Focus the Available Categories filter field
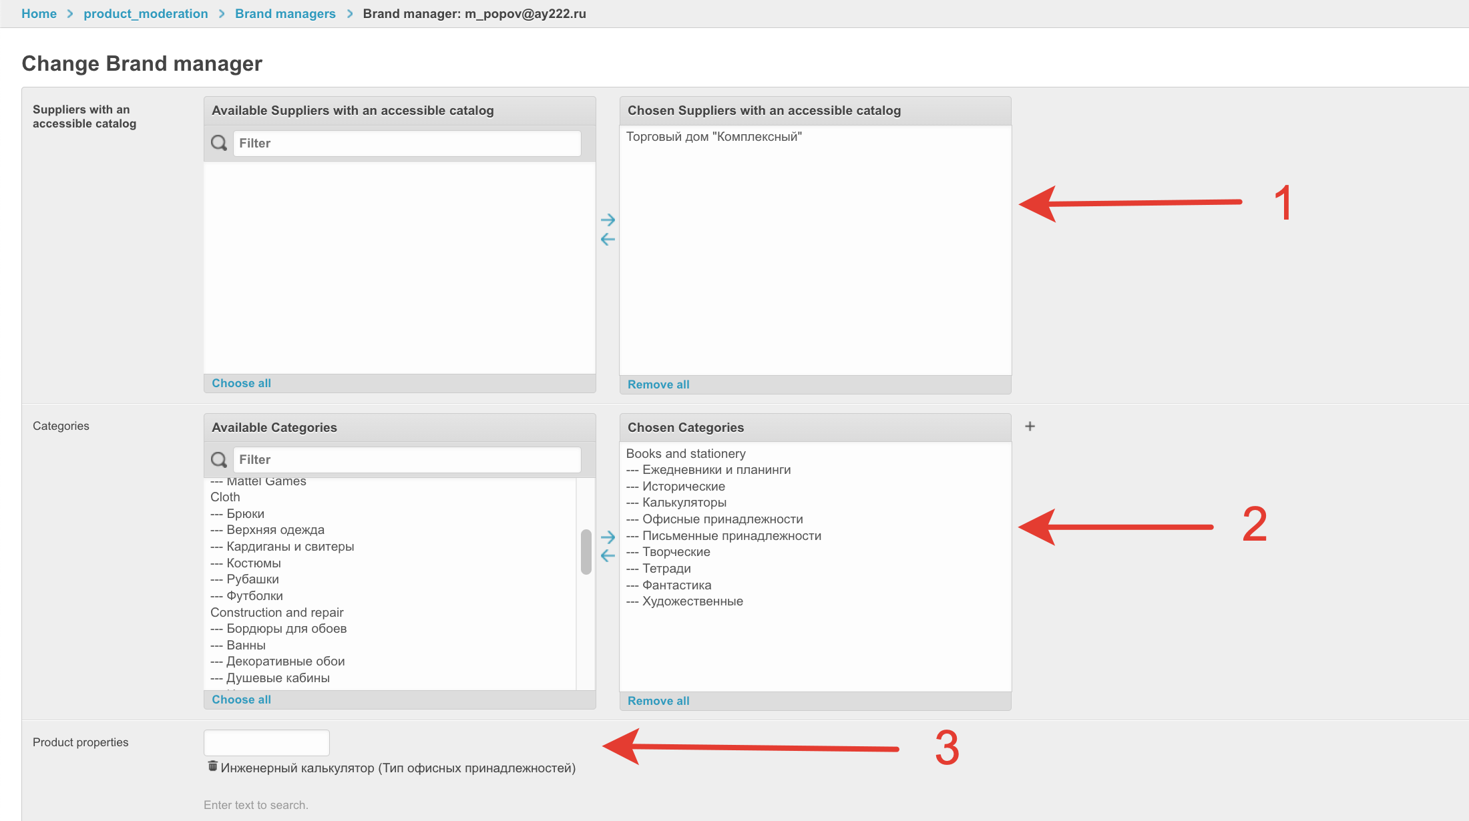This screenshot has width=1469, height=821. tap(407, 459)
